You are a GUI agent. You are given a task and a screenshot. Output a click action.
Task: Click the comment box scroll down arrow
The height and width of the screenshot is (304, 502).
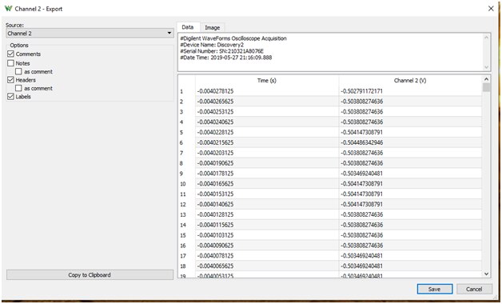(486, 67)
